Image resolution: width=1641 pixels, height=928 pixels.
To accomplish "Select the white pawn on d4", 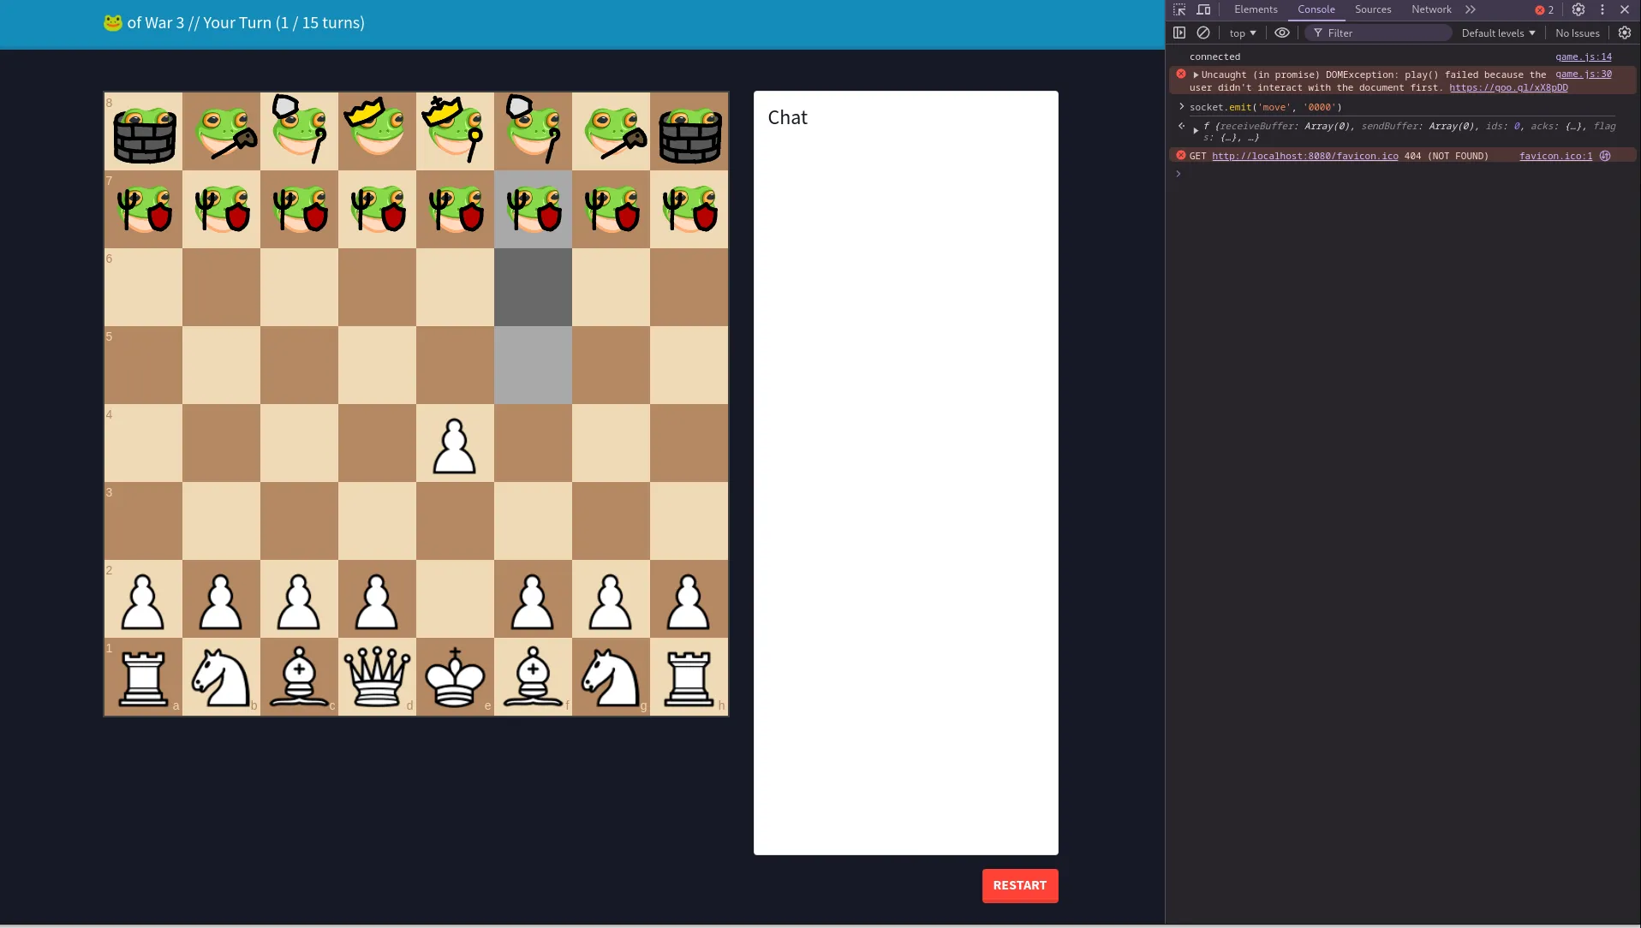I will pos(454,443).
